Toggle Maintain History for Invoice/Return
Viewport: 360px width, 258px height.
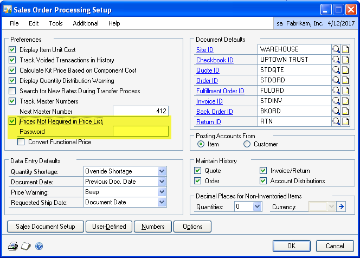[x=263, y=171]
